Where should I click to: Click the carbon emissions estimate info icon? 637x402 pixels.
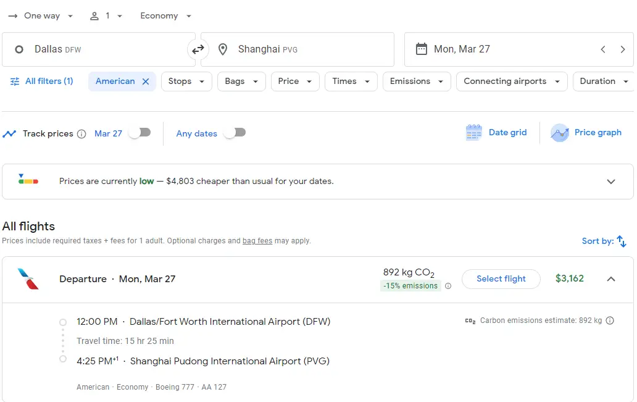tap(610, 320)
